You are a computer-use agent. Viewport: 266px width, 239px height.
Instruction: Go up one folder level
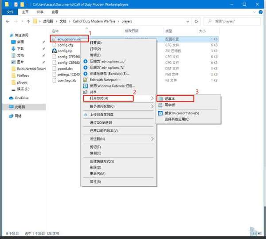(x=28, y=21)
